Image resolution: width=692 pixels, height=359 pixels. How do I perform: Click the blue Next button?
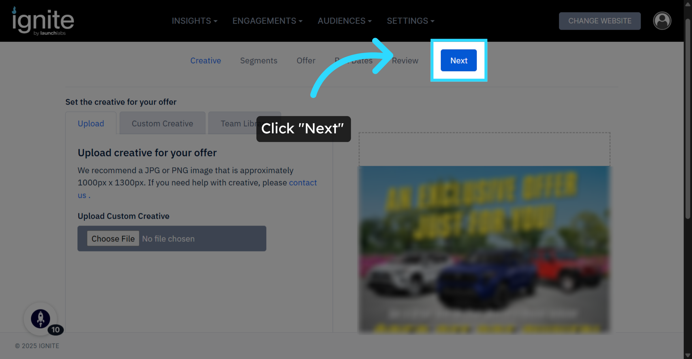[458, 60]
